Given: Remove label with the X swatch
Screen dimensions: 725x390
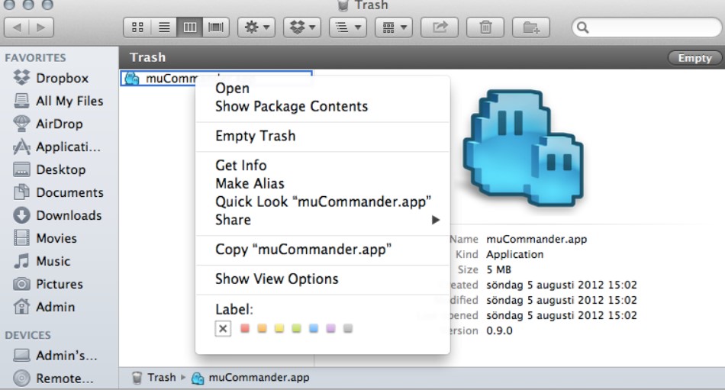Looking at the screenshot, I should coord(223,328).
